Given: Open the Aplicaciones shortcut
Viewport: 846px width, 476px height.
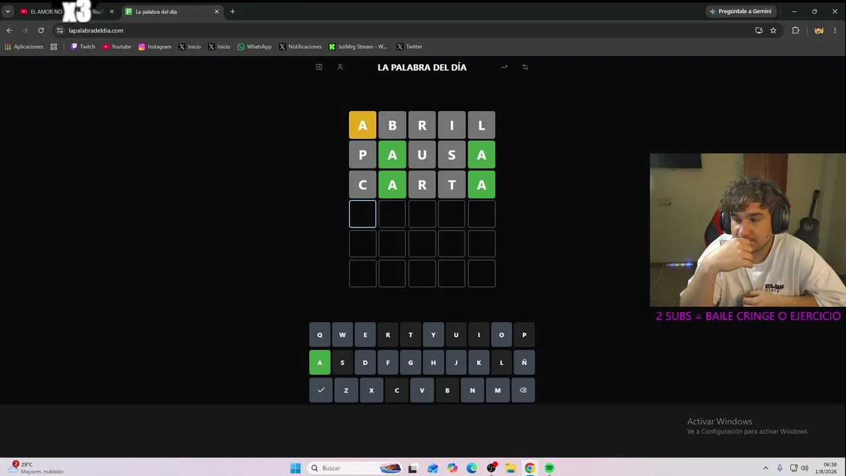Looking at the screenshot, I should pos(24,47).
